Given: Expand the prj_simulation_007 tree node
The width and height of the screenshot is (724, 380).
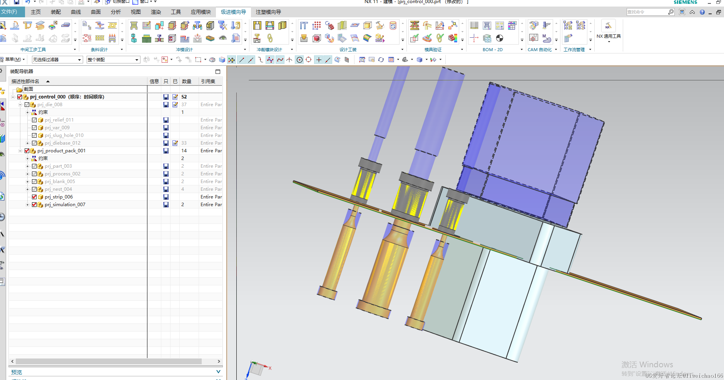Looking at the screenshot, I should (x=27, y=205).
